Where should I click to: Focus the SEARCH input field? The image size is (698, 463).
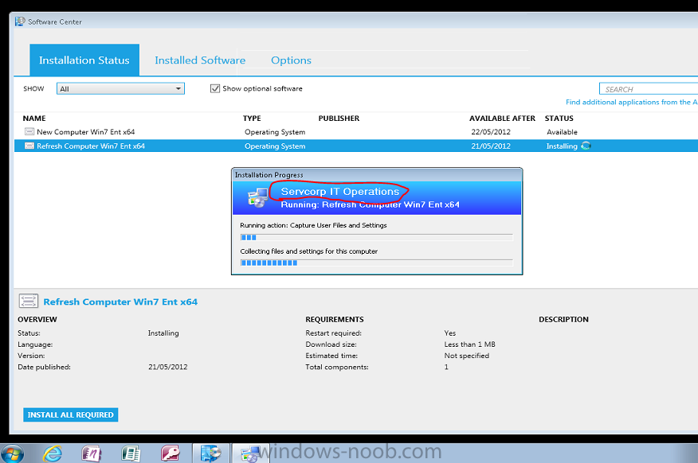coord(649,89)
